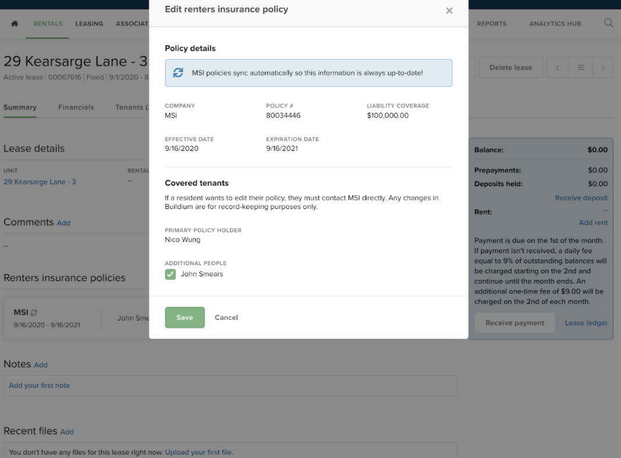Go to the home icon in navigation
Viewport: 621px width, 458px height.
point(15,24)
